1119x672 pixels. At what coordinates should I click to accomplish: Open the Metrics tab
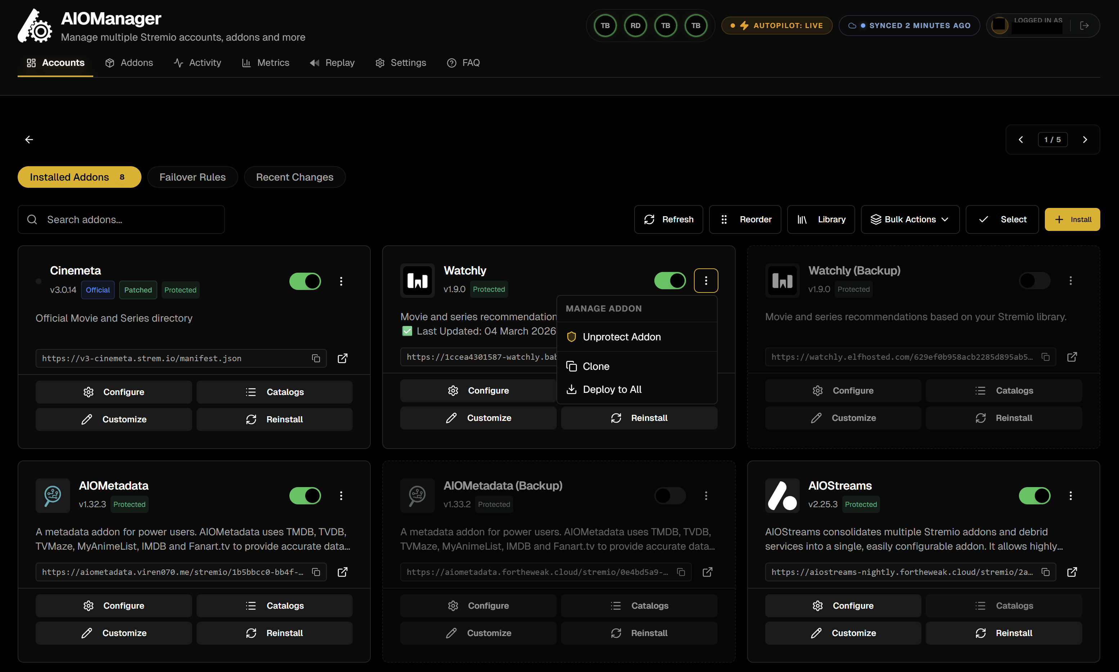tap(266, 63)
